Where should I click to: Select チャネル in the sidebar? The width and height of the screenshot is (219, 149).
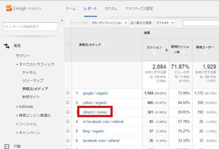tap(29, 72)
